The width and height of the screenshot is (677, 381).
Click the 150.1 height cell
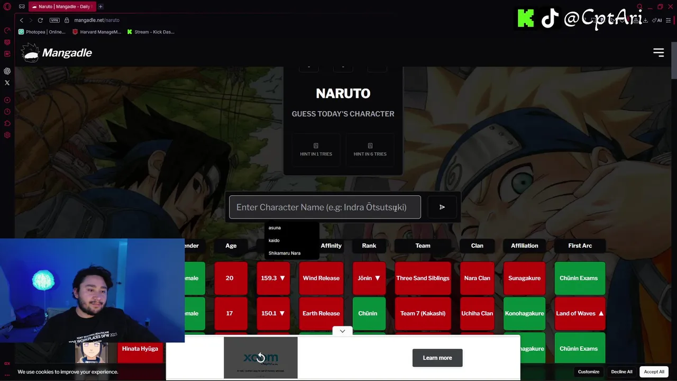coord(273,313)
